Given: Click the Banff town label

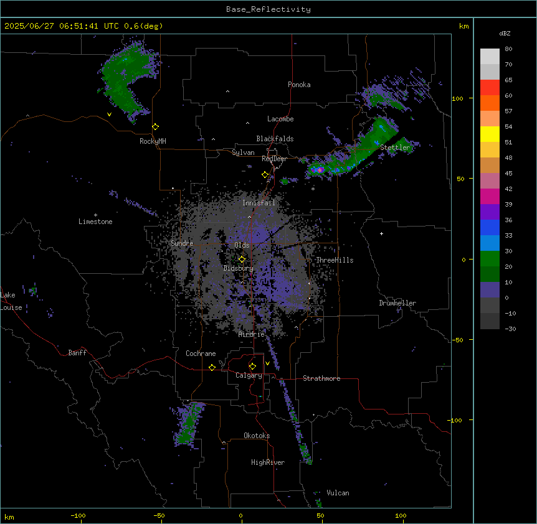Looking at the screenshot, I should pyautogui.click(x=77, y=353).
